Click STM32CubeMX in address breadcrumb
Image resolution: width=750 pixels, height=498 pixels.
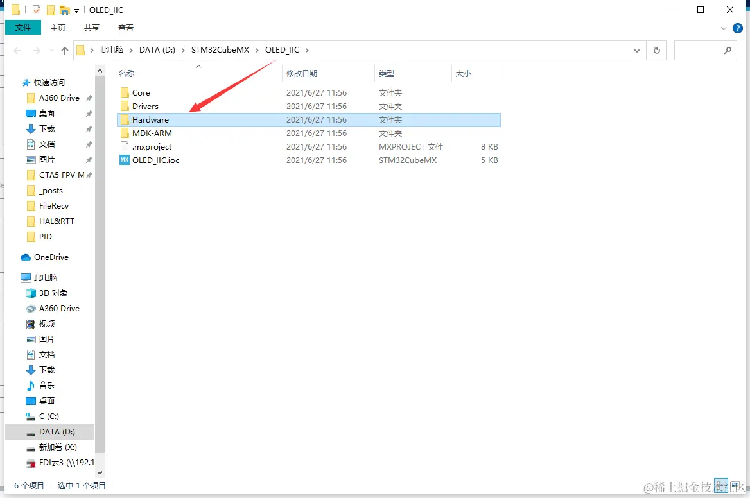(x=220, y=49)
